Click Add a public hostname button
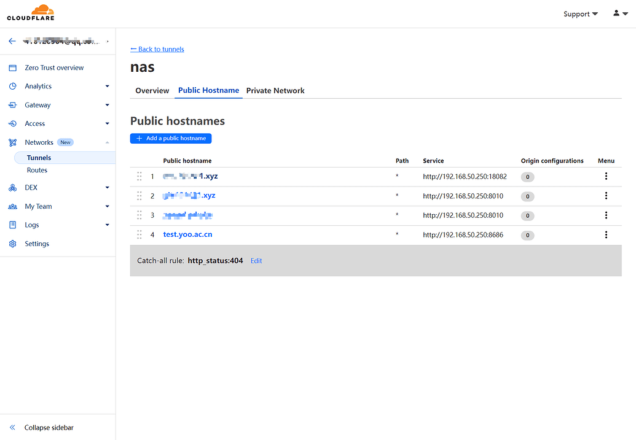The image size is (636, 440). pyautogui.click(x=171, y=138)
